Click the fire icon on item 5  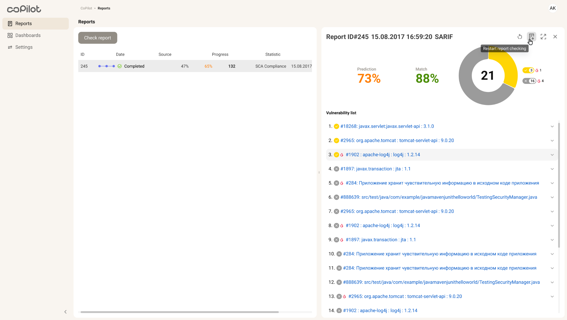342,183
